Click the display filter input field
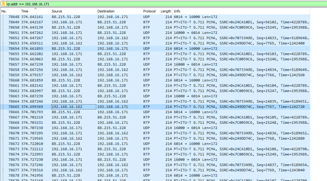 pyautogui.click(x=166, y=4)
